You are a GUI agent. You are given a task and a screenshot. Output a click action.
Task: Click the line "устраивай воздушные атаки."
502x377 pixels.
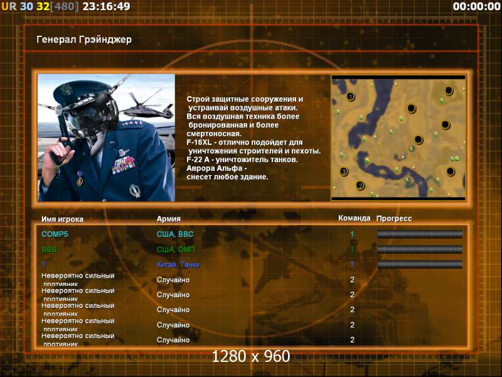[x=243, y=107]
